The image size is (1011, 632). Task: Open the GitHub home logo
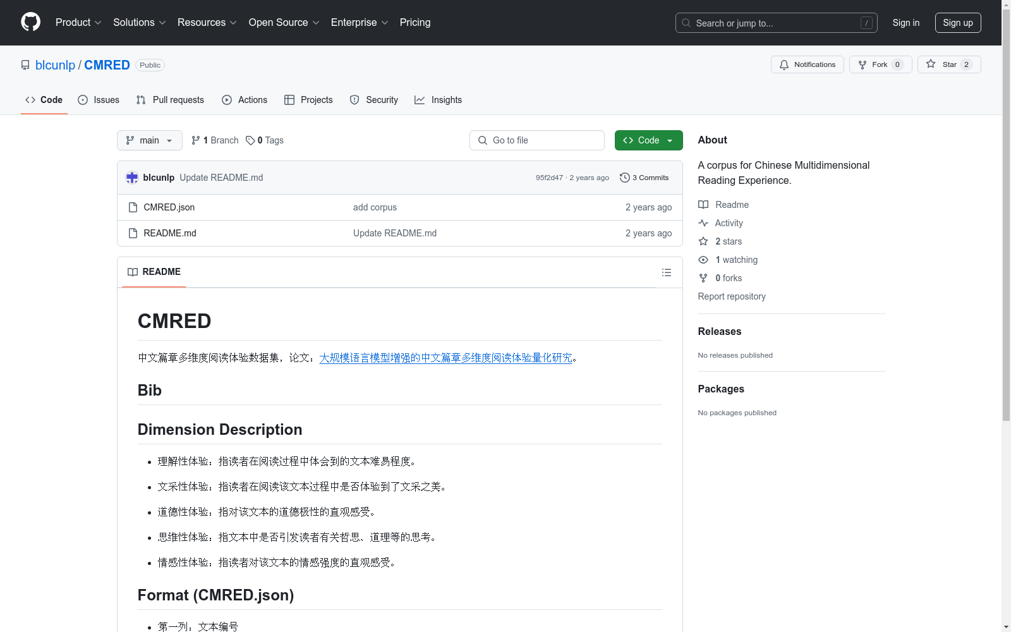[x=30, y=22]
